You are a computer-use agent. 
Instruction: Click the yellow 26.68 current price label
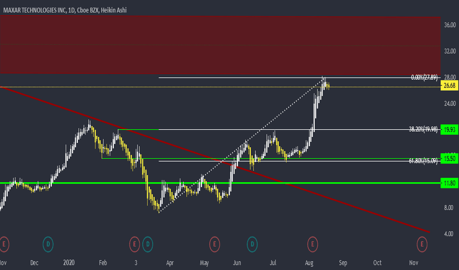449,86
